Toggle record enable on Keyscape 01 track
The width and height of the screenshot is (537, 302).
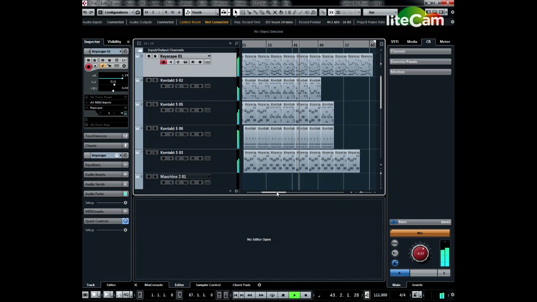click(163, 62)
